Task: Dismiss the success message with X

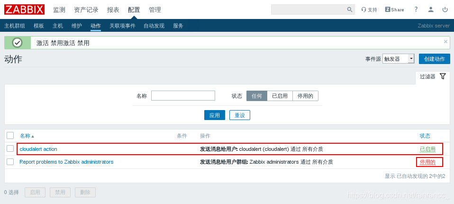Action: tap(445, 41)
